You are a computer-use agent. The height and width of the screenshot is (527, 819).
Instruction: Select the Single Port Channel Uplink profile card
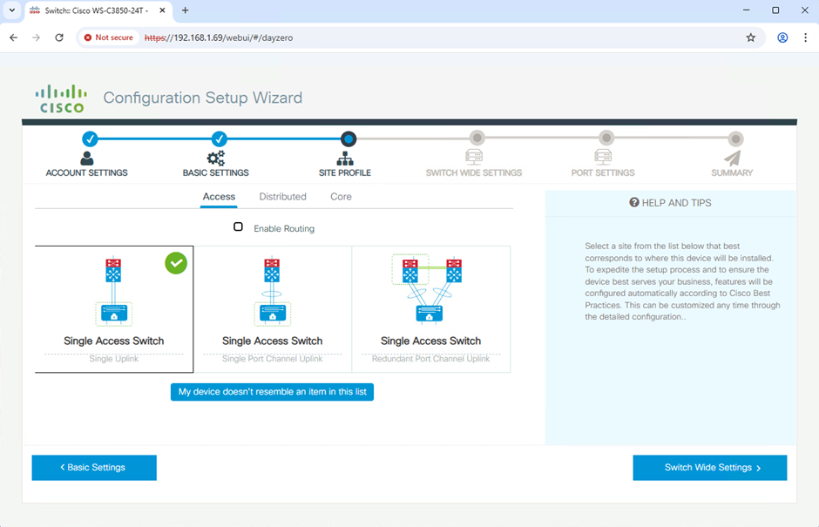point(273,309)
